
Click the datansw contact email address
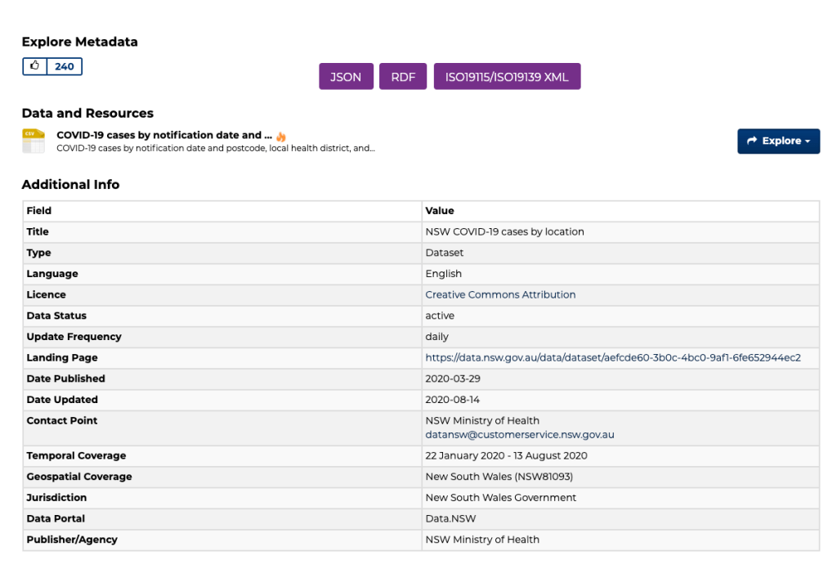(519, 434)
